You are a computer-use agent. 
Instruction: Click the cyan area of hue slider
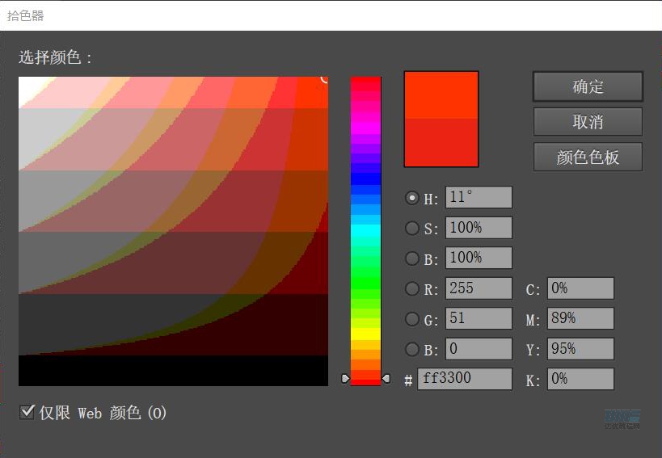click(x=365, y=231)
